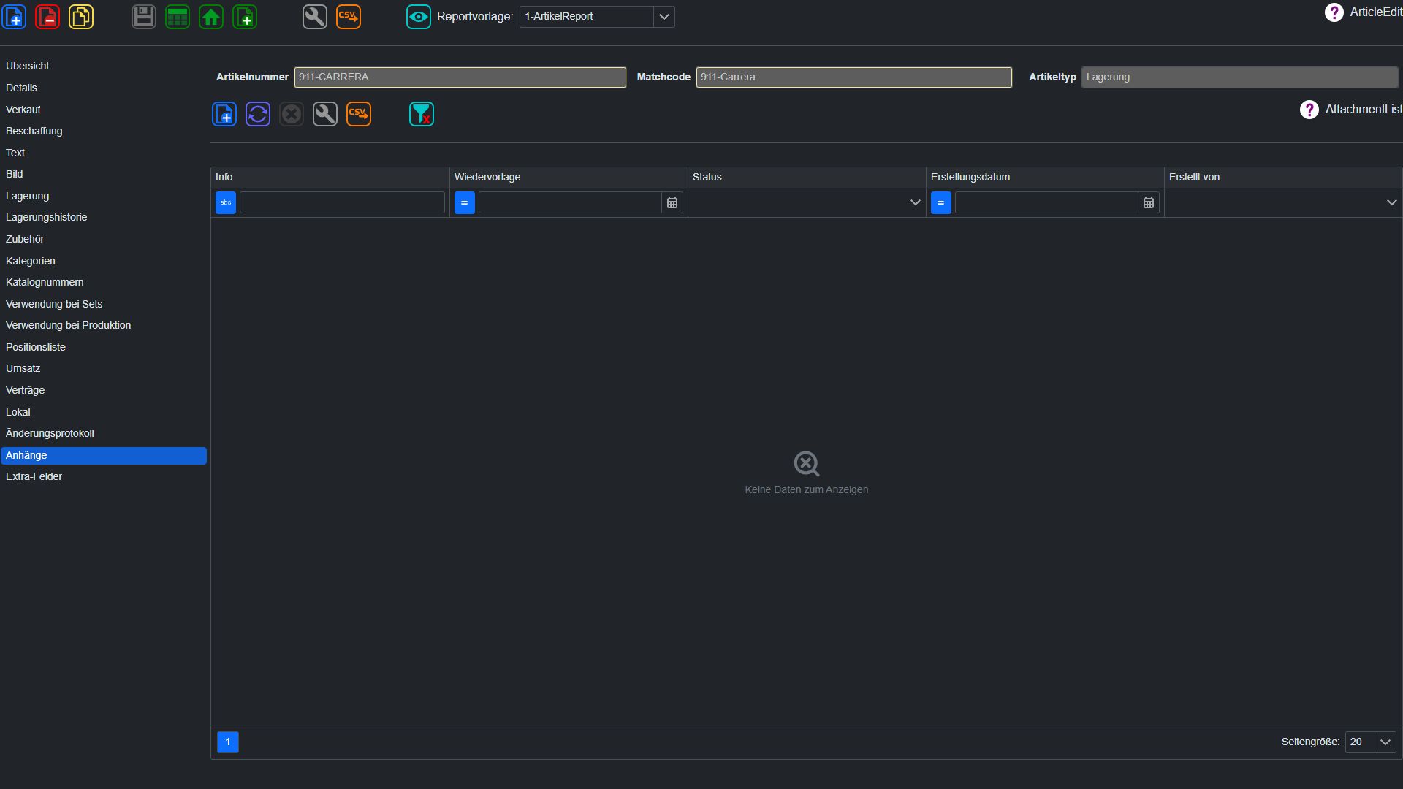Clear filters with funnel icon
This screenshot has width=1403, height=789.
click(x=422, y=114)
